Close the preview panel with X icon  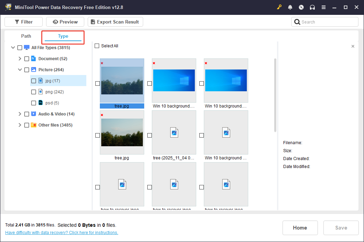[x=353, y=46]
